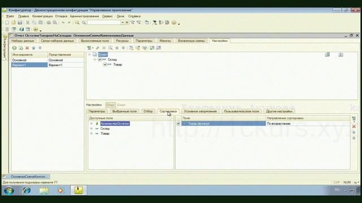This screenshot has height=203, width=362.
Task: Click the Save diskette icon in main toolbar
Action: click(x=20, y=23)
